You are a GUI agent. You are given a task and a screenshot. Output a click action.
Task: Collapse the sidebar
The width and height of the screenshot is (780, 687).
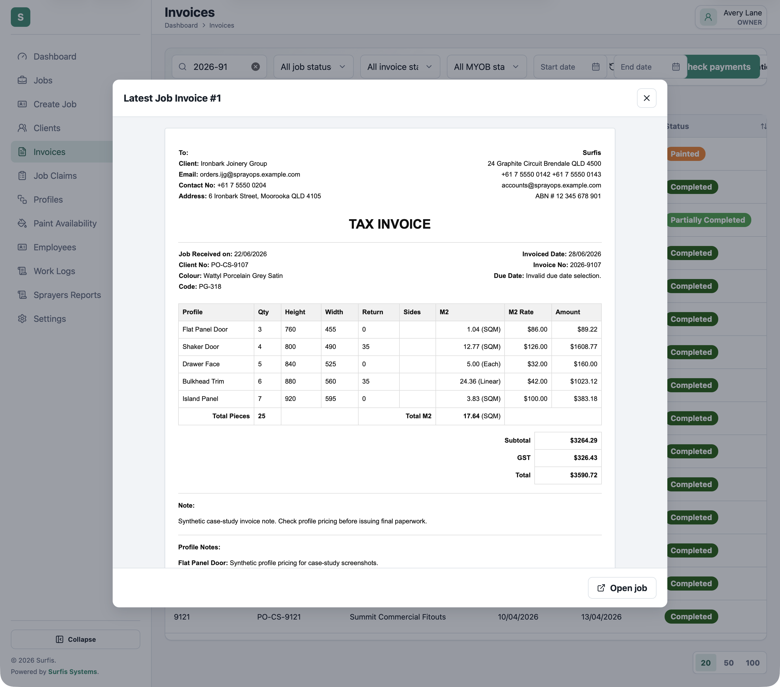pos(76,639)
